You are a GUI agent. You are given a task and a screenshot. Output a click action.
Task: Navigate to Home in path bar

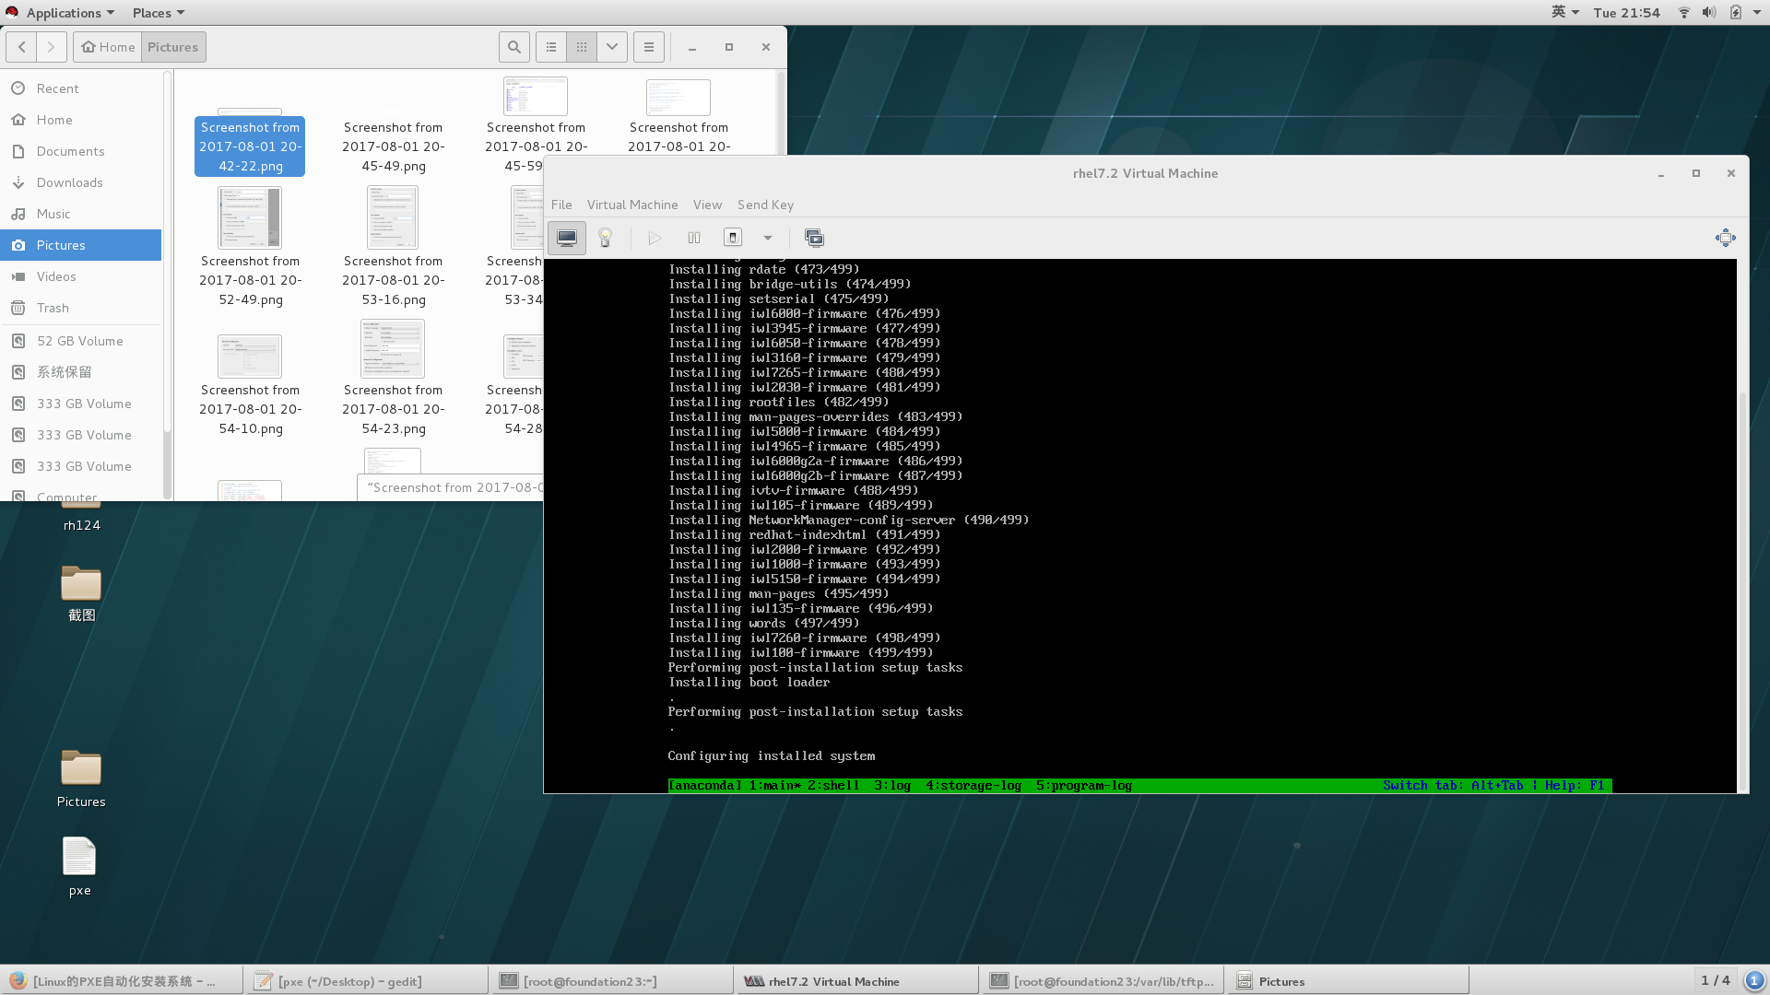[x=108, y=47]
